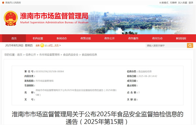Click the 登录 login link
This screenshot has height=125, width=196.
191,3
